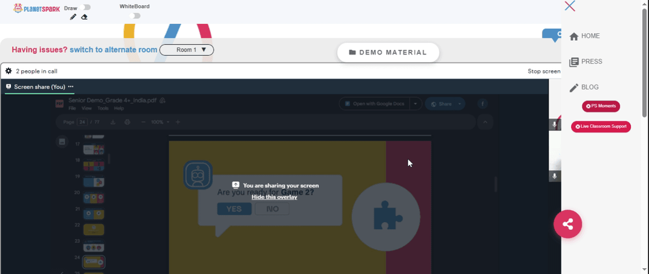Collapse the PDF toolbar with chevron-up
649x274 pixels.
pos(485,122)
